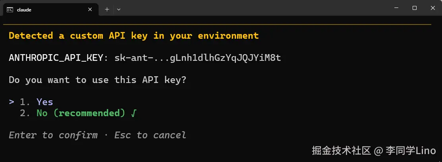This screenshot has width=442, height=162.
Task: Minimize the terminal window
Action: click(396, 8)
